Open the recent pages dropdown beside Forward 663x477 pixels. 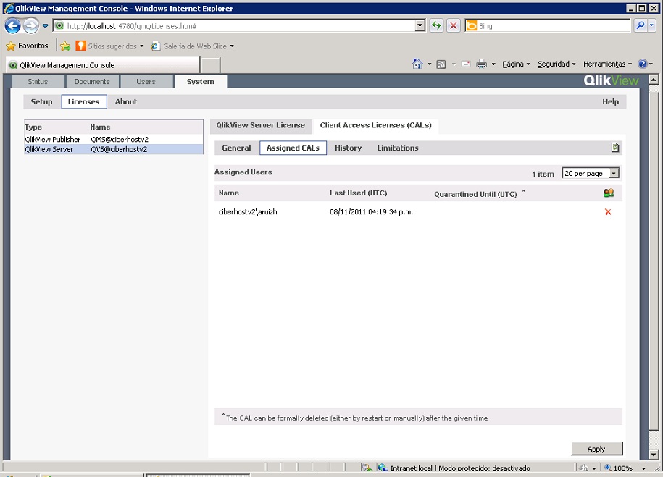pos(45,26)
